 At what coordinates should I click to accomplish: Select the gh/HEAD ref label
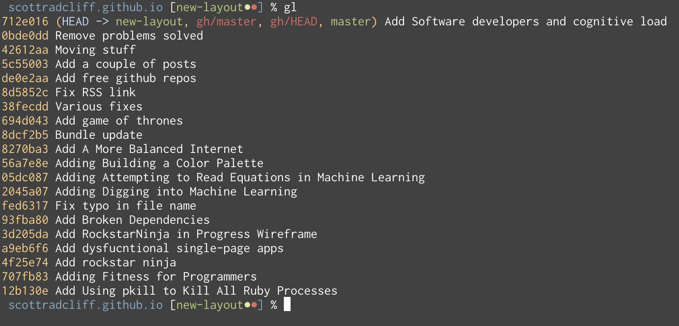[294, 22]
